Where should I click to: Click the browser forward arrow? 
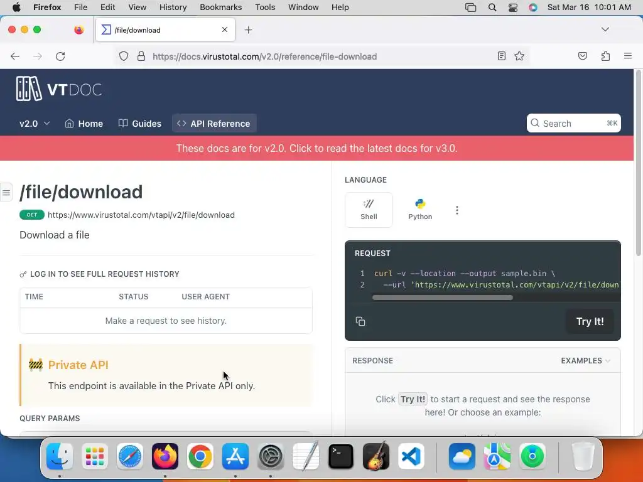coord(37,56)
